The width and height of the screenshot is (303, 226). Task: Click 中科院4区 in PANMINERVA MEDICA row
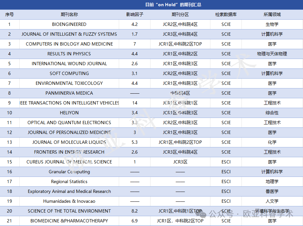(180, 93)
